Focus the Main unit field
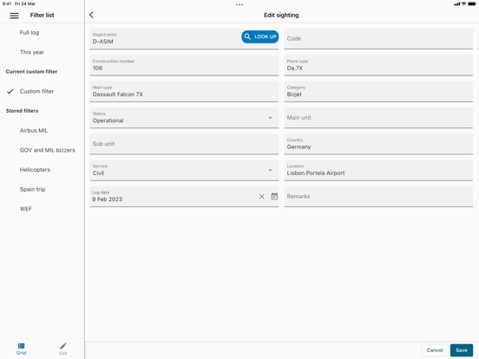 [378, 118]
